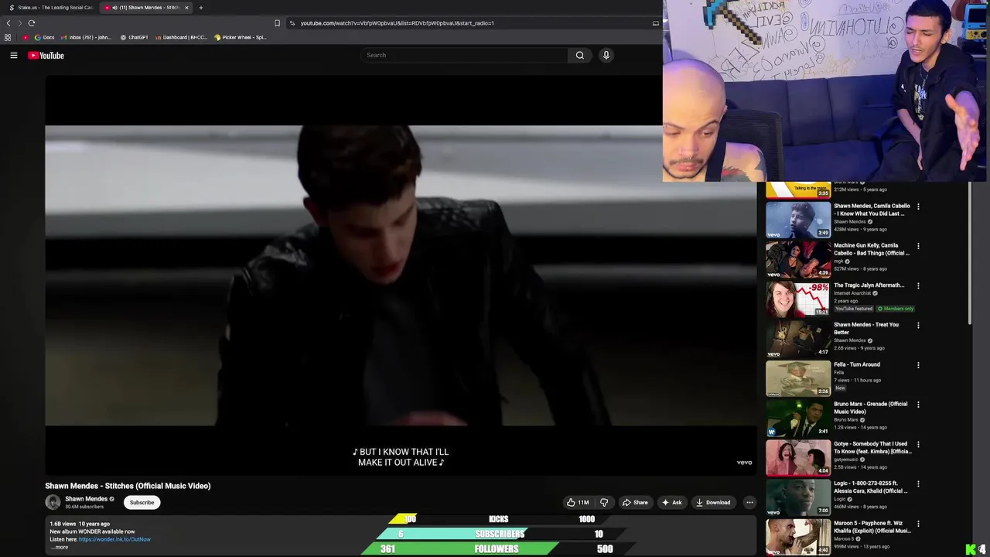Play The Tragic Jalyn Aftermath thumbnail
Image resolution: width=990 pixels, height=557 pixels.
(x=798, y=299)
